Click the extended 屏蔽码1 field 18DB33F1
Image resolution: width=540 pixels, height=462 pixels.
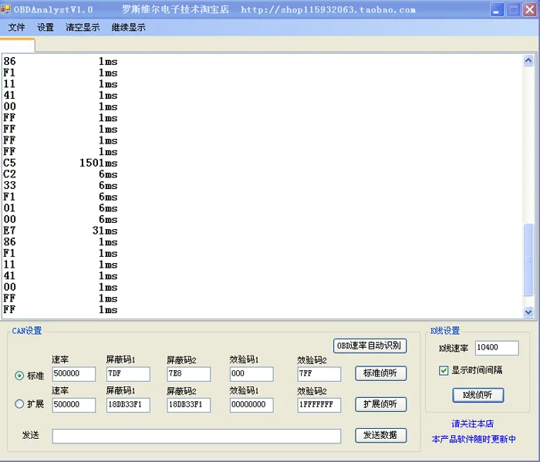click(128, 405)
